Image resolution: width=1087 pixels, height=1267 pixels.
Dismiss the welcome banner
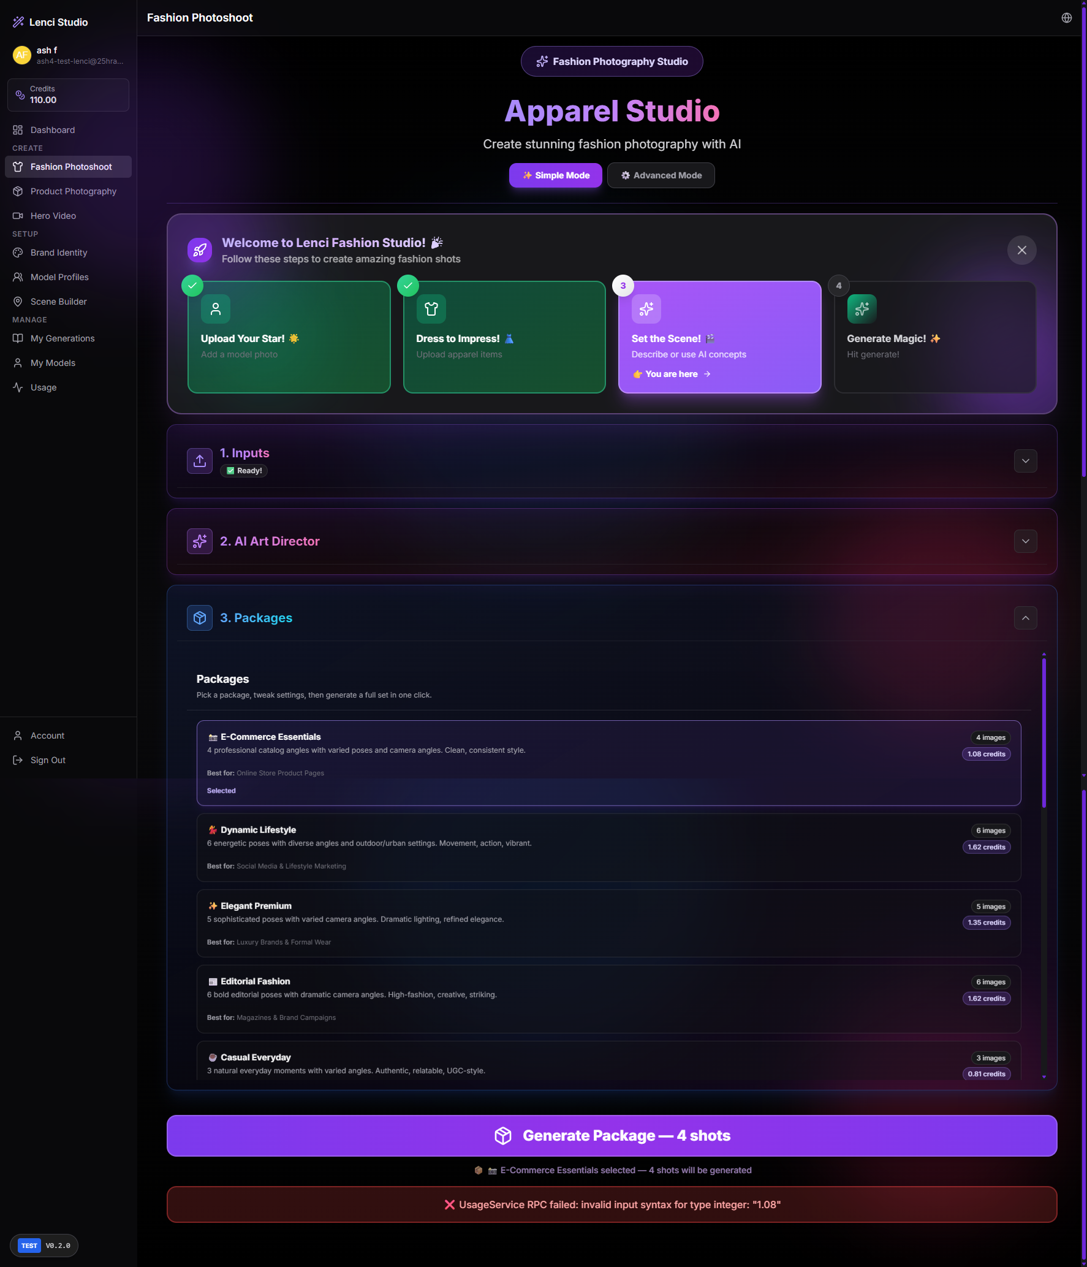1021,250
